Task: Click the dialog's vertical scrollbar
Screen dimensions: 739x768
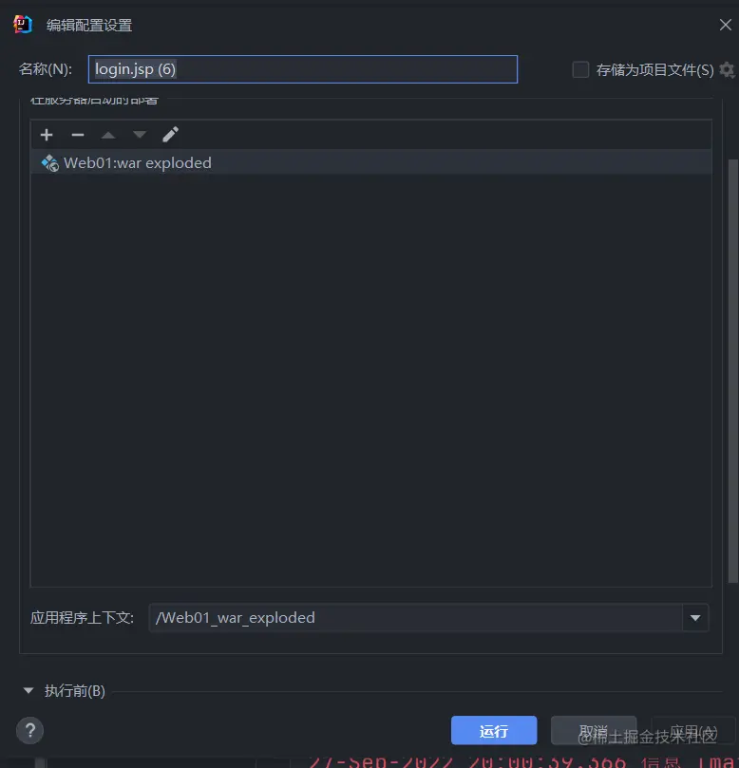Action: click(x=733, y=371)
